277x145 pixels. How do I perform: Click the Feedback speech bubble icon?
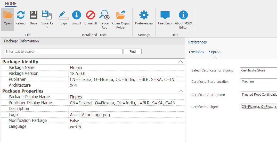165,15
